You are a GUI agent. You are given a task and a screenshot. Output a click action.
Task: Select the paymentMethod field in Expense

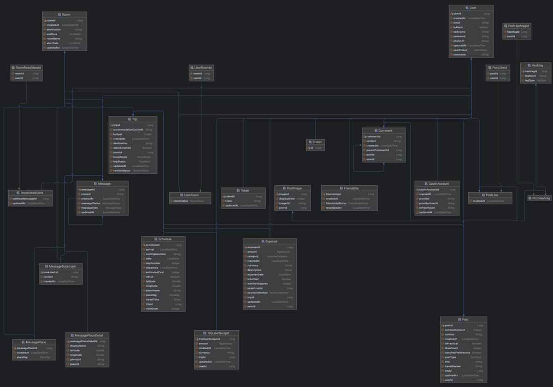pos(258,293)
